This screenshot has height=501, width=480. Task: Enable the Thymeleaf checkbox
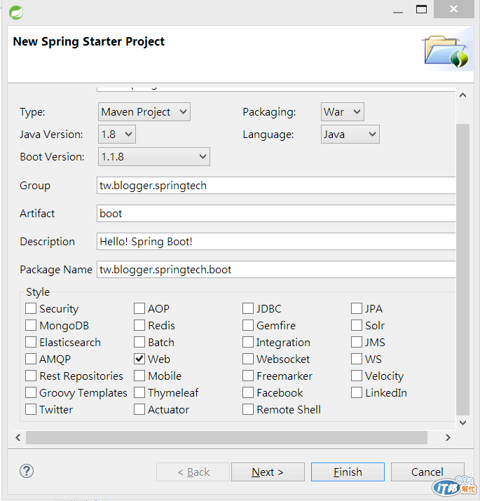(139, 392)
